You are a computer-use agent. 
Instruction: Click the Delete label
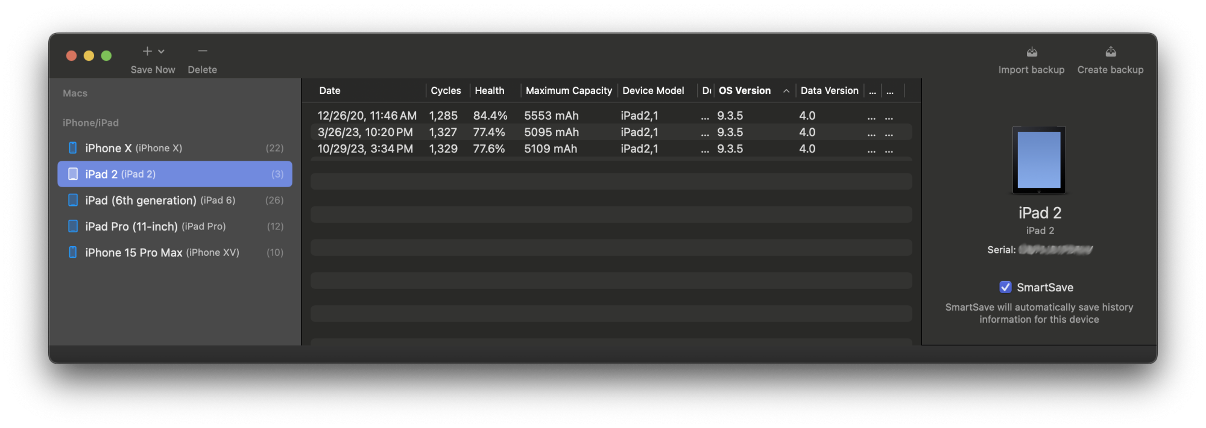[x=202, y=70]
